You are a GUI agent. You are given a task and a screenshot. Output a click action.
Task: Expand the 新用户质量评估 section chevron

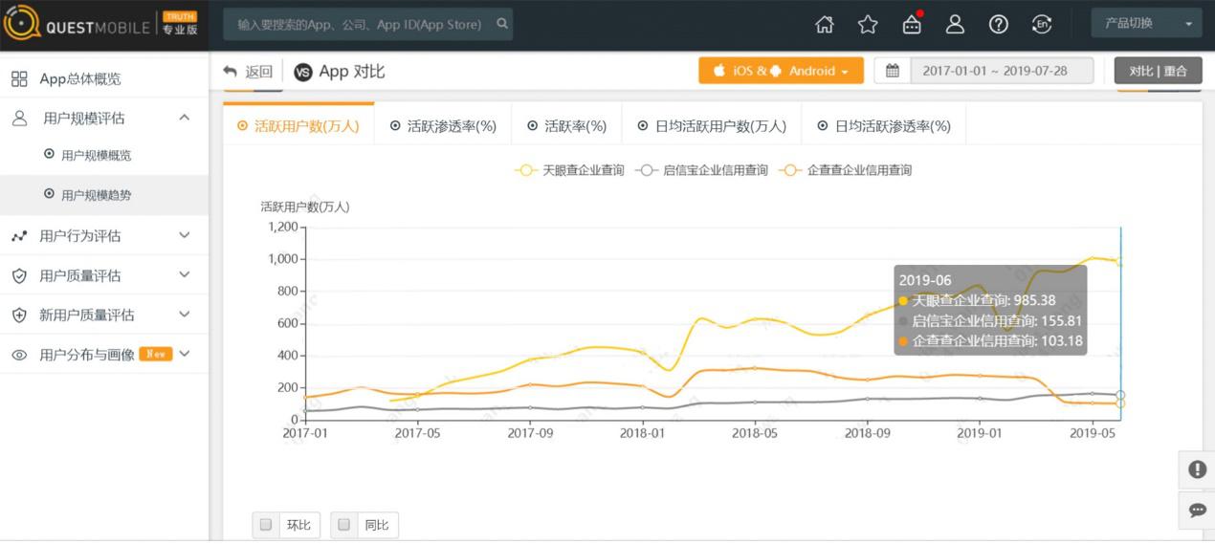pos(185,315)
